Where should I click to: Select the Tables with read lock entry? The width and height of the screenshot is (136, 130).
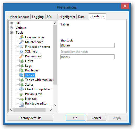(39, 80)
